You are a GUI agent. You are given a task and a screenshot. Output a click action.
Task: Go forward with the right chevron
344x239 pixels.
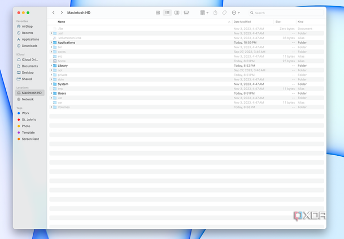tap(62, 12)
